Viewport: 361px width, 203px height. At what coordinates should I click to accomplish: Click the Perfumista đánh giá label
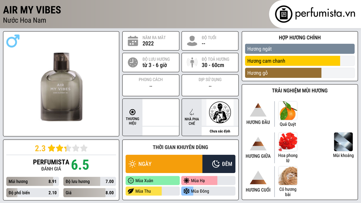51,165
